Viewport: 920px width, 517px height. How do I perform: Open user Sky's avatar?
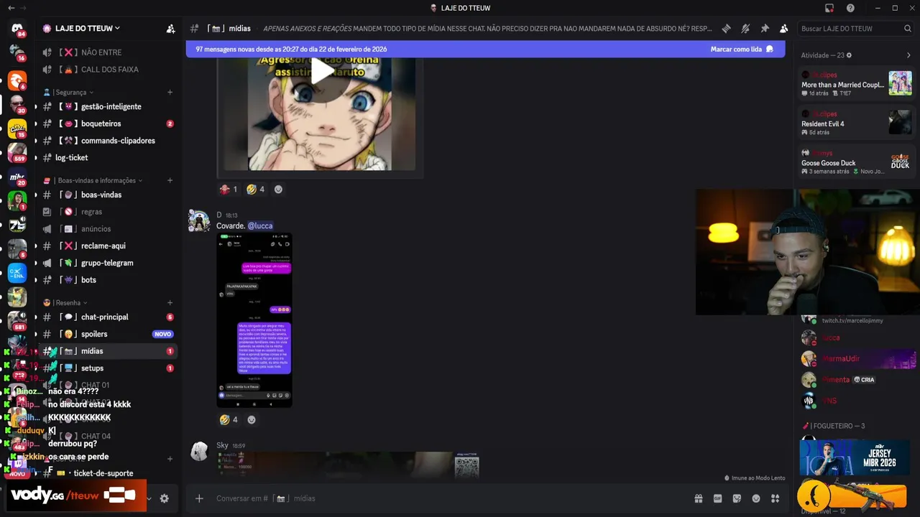pos(199,452)
